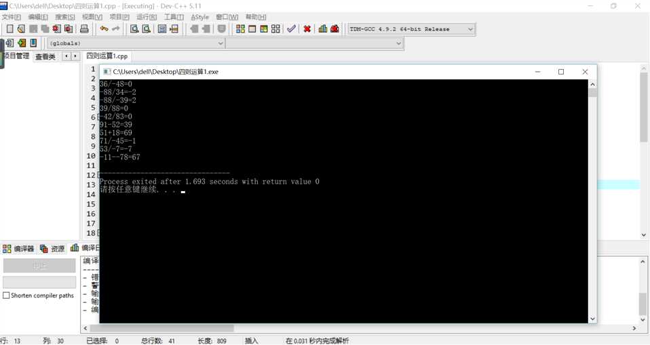
Task: Click the editor vertical scroll down arrow
Action: (644, 235)
